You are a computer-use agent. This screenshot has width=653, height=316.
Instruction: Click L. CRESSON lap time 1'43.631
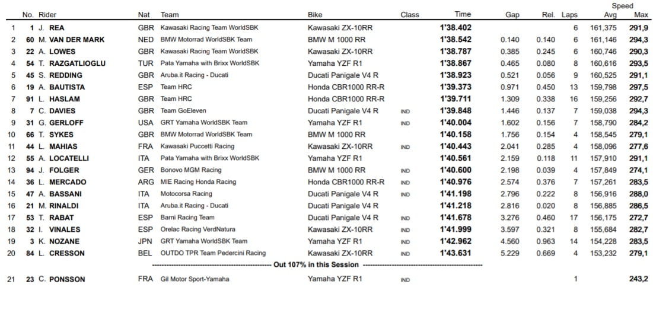coord(455,253)
